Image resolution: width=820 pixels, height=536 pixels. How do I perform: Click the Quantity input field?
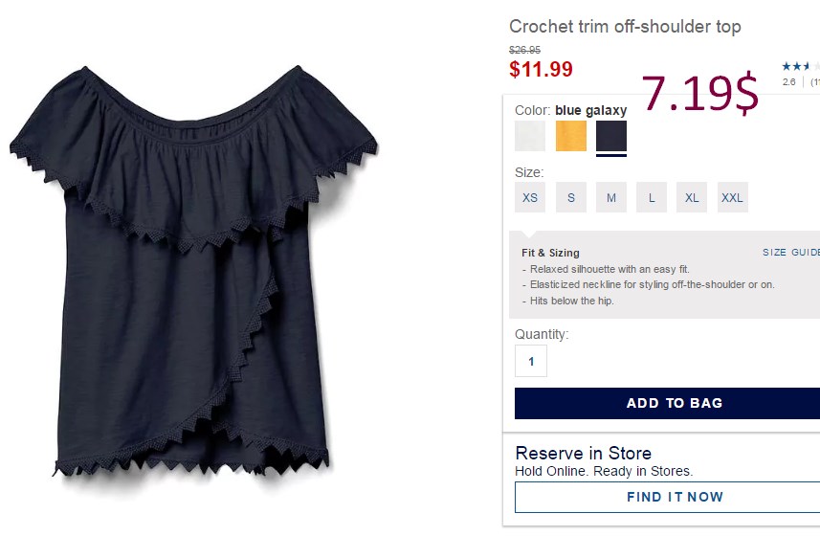tap(531, 361)
